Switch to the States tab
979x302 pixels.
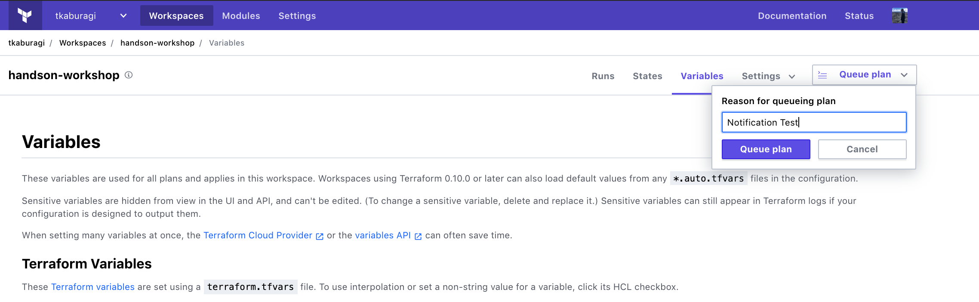coord(647,76)
